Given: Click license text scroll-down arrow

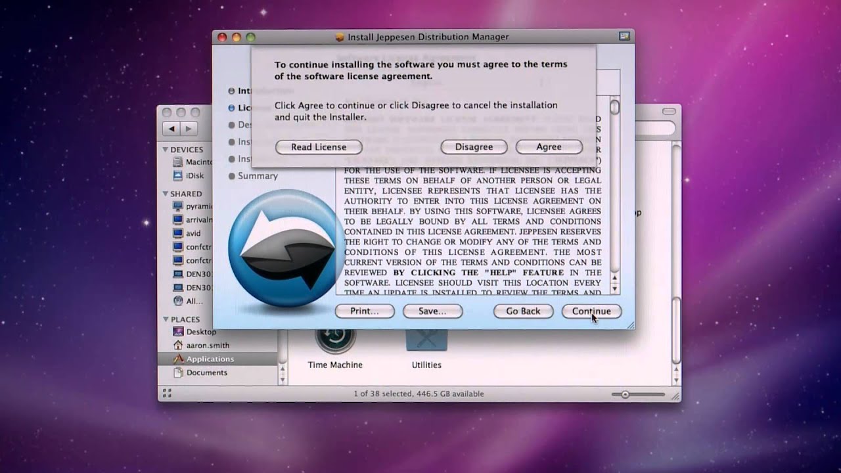Looking at the screenshot, I should pyautogui.click(x=614, y=289).
